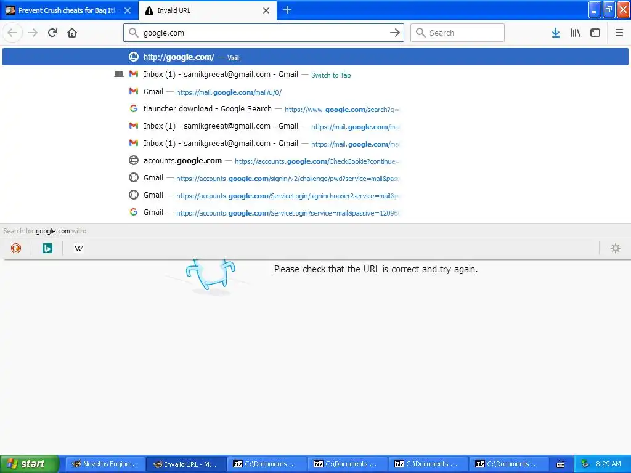Switch to Tab for Gmail Inbox suggestion
Screen dimensions: 631x473
[x=315, y=75]
